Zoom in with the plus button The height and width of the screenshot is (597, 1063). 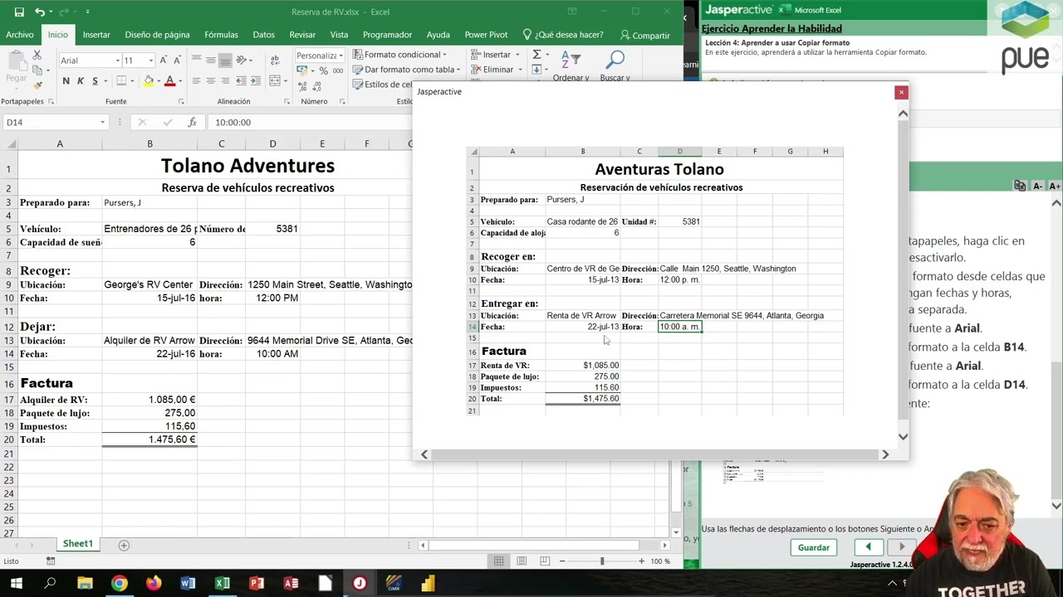tap(641, 561)
